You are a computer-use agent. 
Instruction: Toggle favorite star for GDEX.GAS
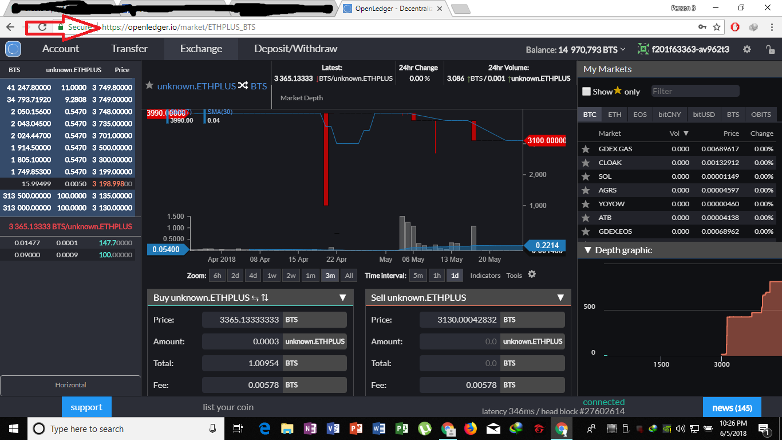tap(586, 149)
